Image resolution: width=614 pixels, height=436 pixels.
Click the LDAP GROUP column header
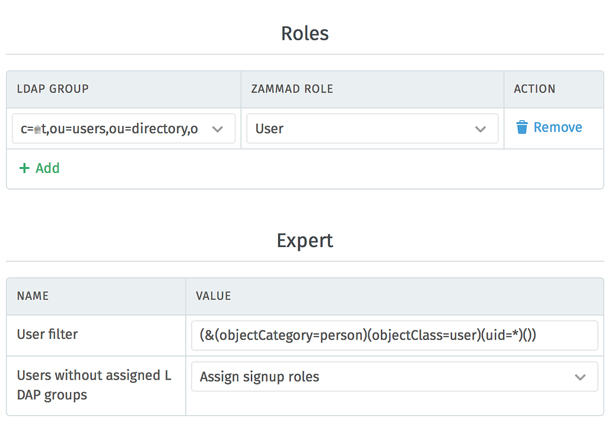click(53, 89)
